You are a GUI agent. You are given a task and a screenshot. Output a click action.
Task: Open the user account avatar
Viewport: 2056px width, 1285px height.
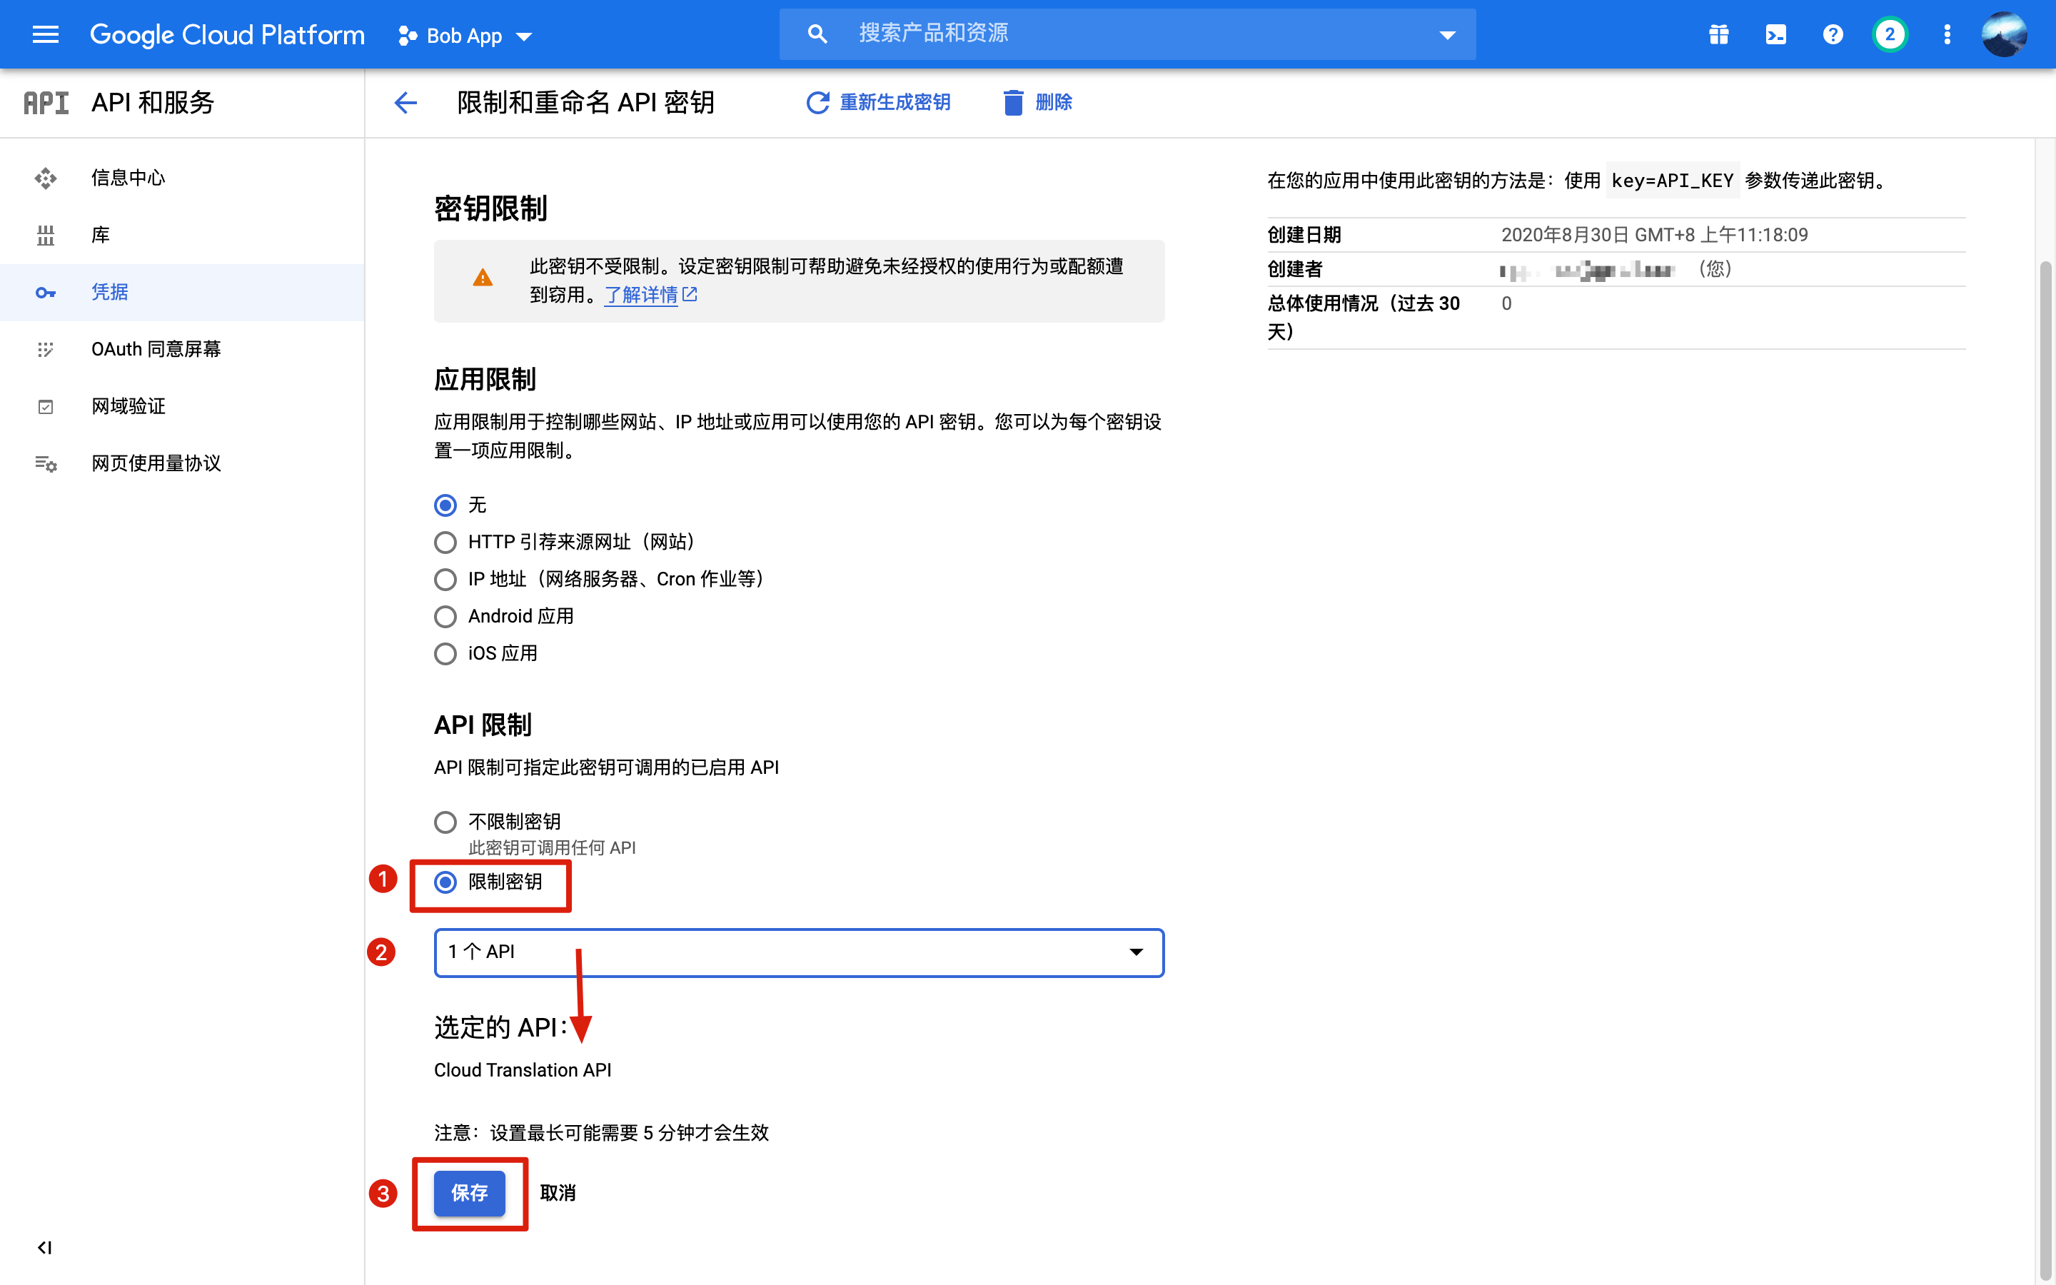pyautogui.click(x=2003, y=34)
